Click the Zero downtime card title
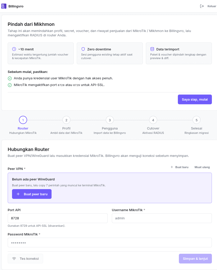The image size is (217, 270). [99, 49]
